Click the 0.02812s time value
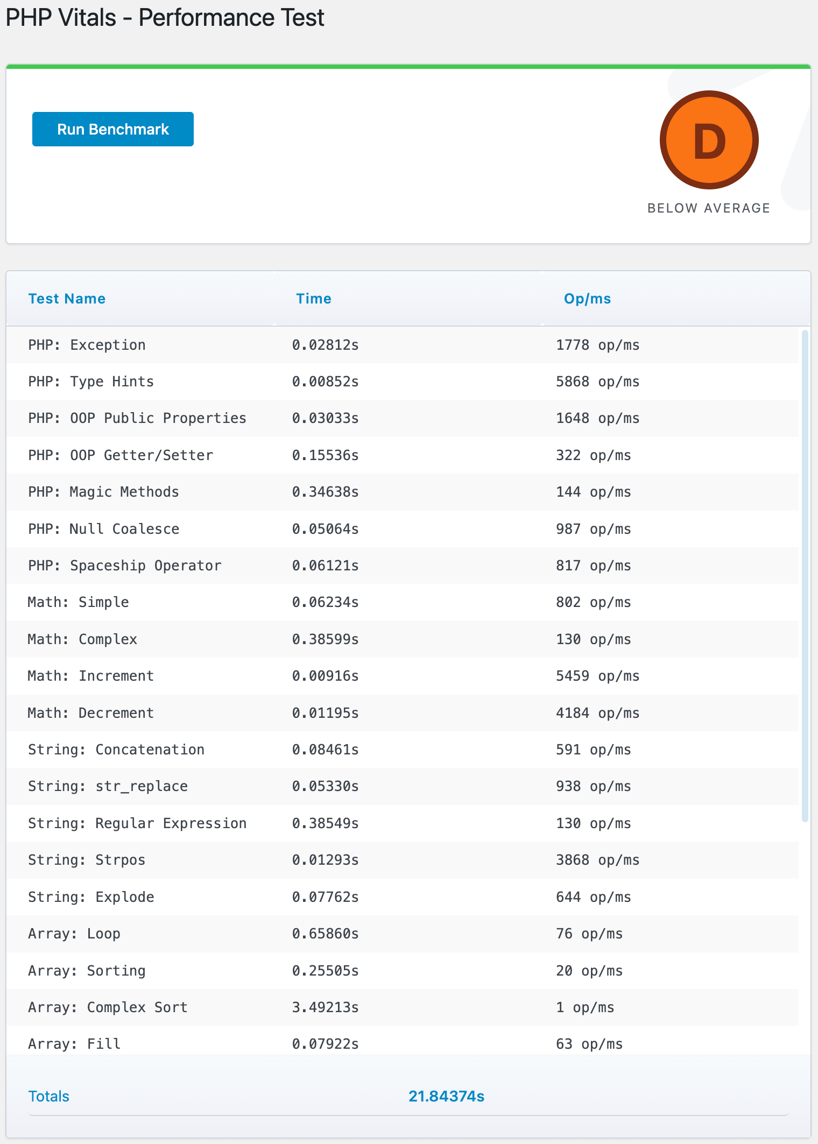The image size is (818, 1144). (x=325, y=345)
